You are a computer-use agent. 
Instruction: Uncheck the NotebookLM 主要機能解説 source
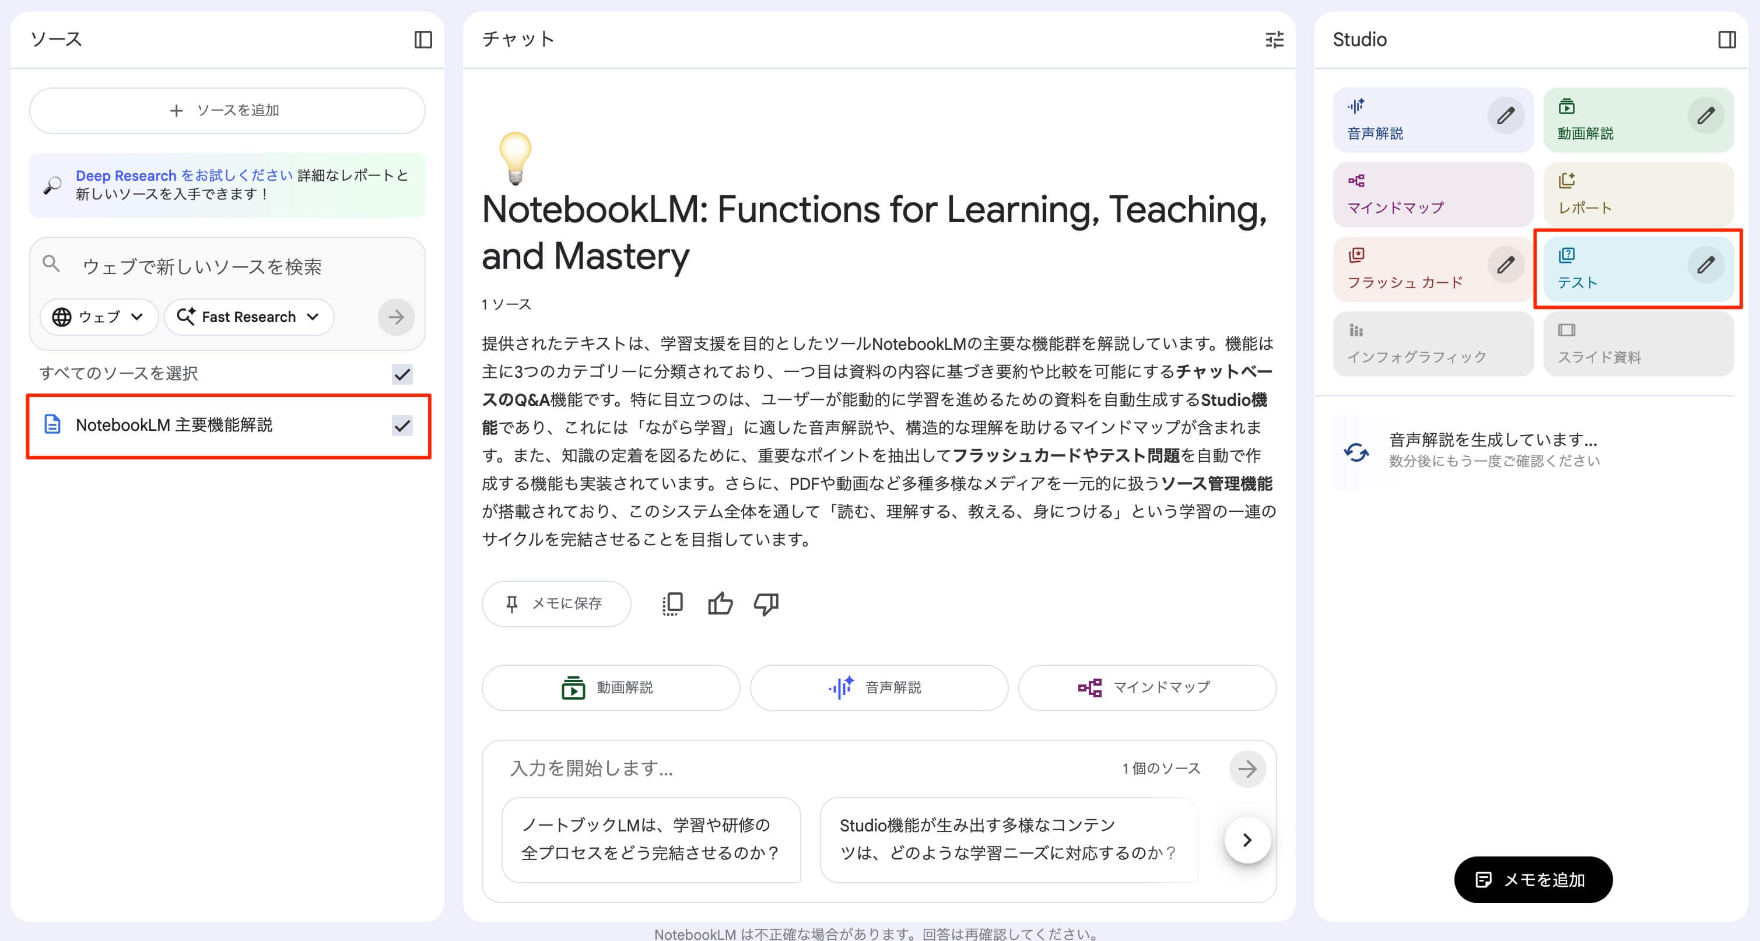coord(402,426)
